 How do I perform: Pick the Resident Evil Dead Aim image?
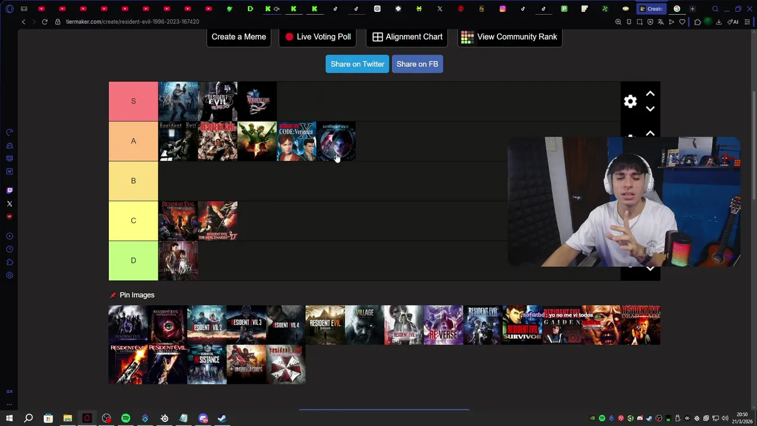point(640,325)
